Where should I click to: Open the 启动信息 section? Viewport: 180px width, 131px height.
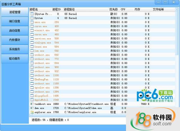[x=15, y=31]
